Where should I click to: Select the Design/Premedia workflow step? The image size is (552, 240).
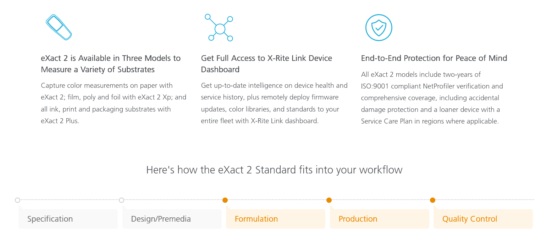tap(172, 219)
